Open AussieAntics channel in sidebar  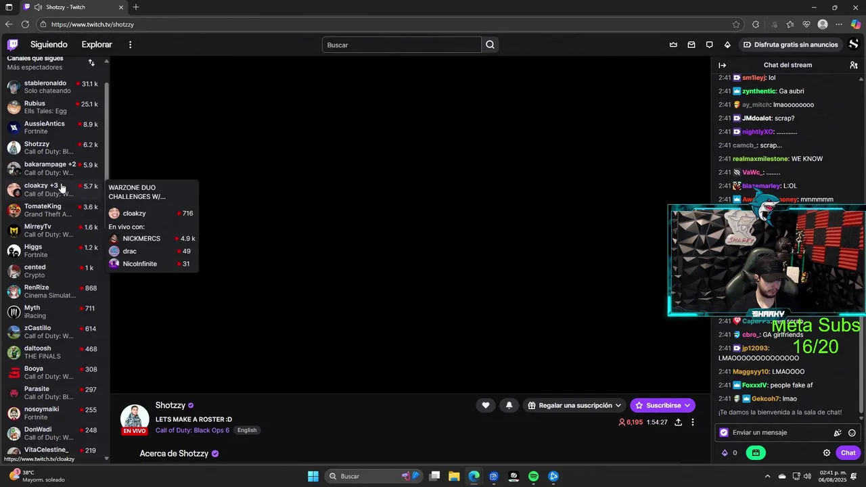pos(53,127)
